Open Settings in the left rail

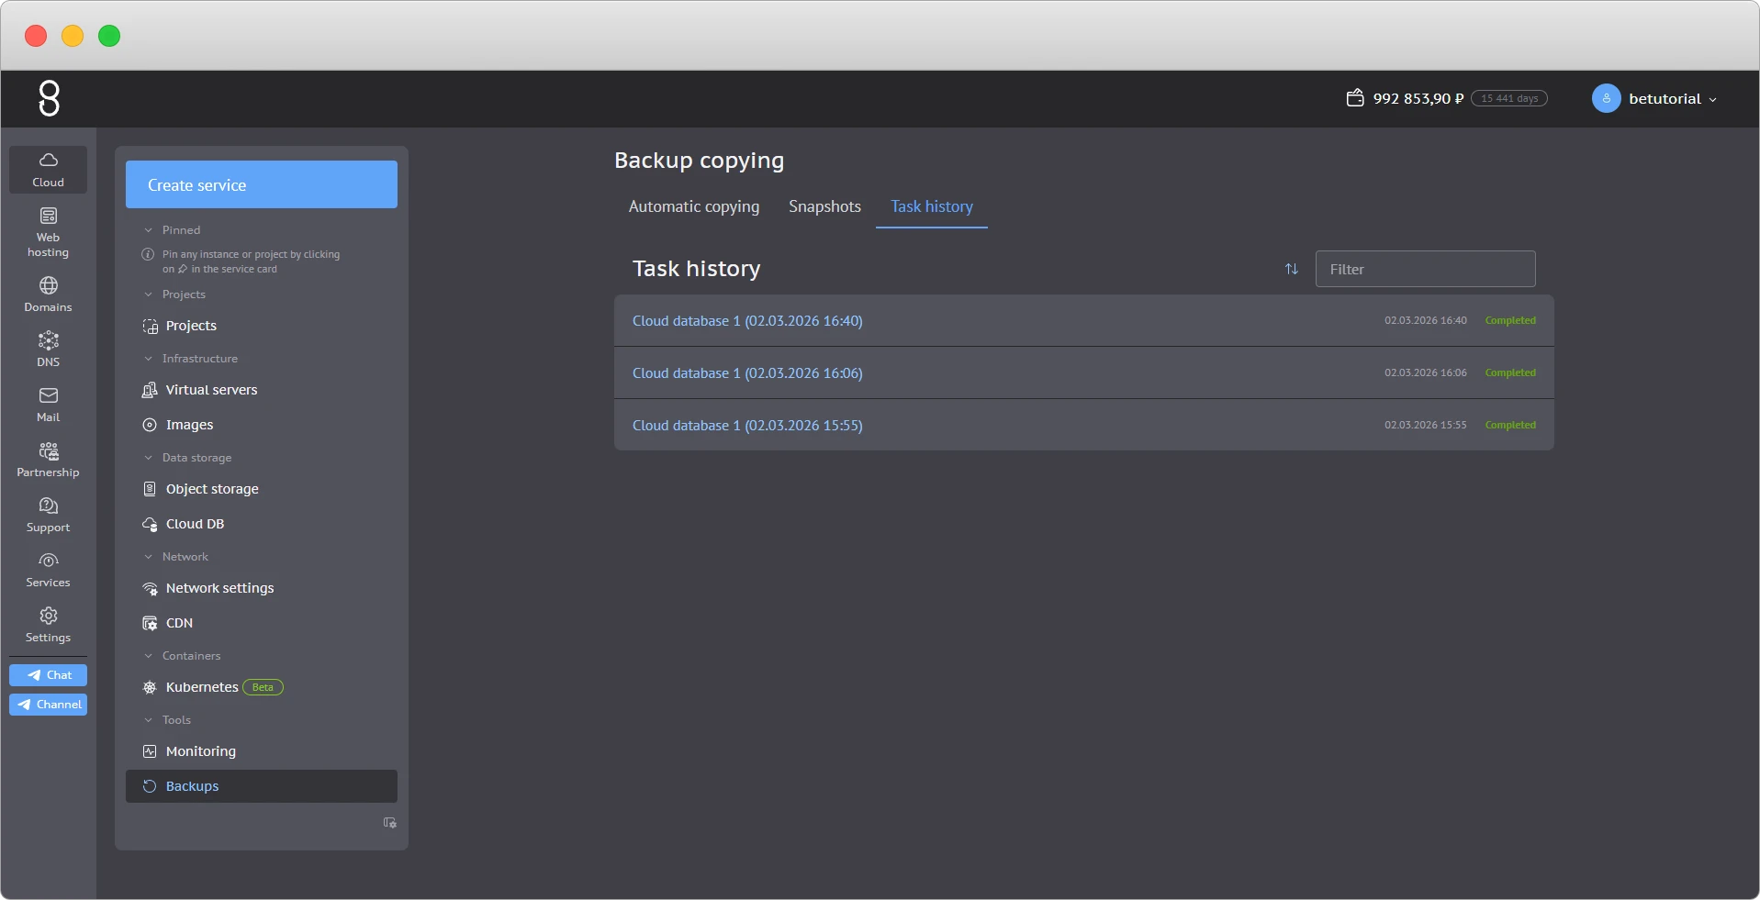coord(49,625)
